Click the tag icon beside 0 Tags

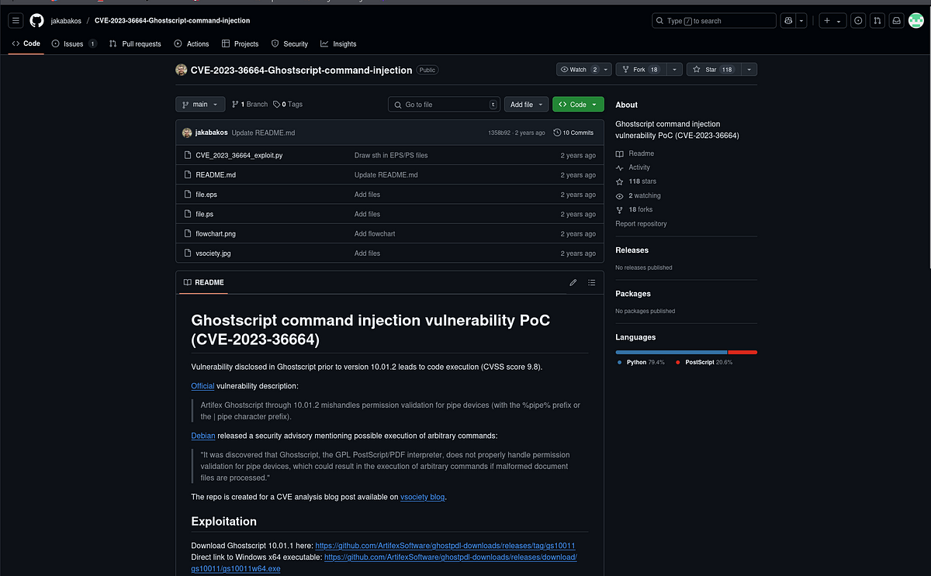[276, 104]
